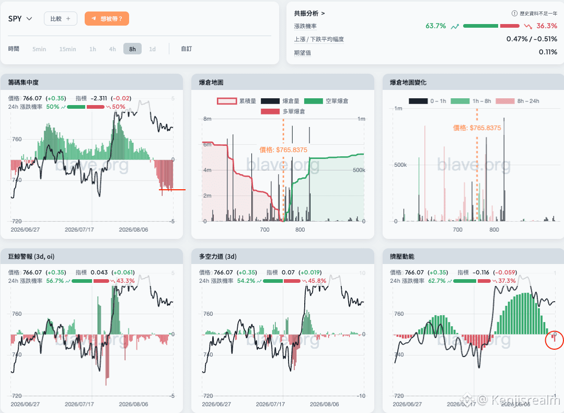Click the 0.07 indicator value in 多空力道
This screenshot has height=413, width=564.
tap(288, 272)
